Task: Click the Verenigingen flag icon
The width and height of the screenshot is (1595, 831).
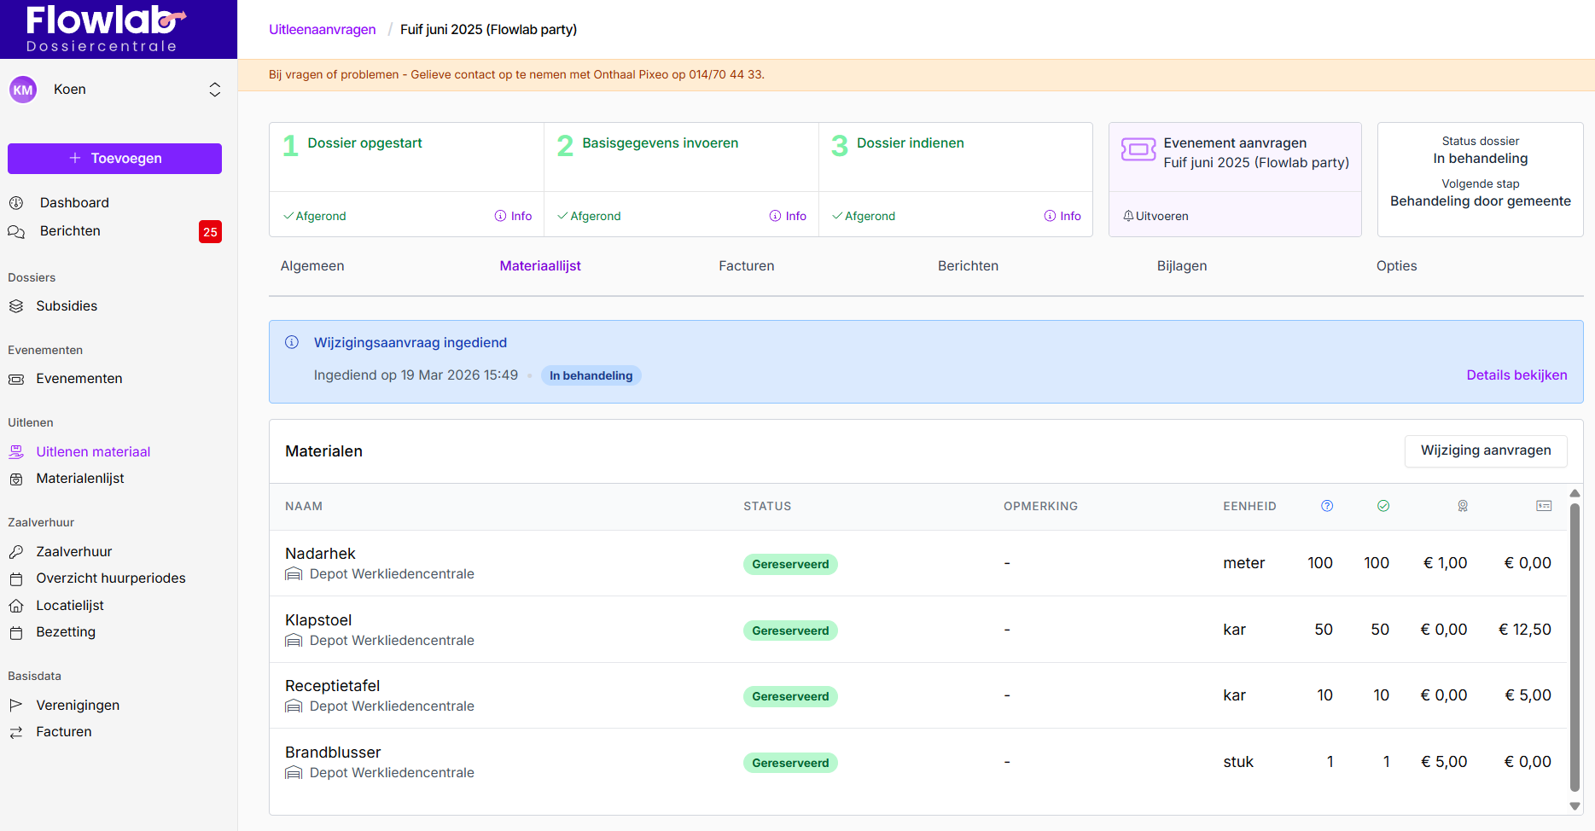Action: tap(16, 706)
